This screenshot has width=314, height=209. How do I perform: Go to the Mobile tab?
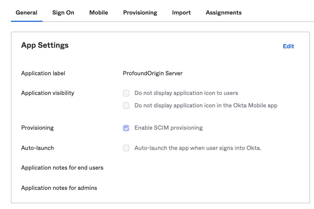pos(99,13)
